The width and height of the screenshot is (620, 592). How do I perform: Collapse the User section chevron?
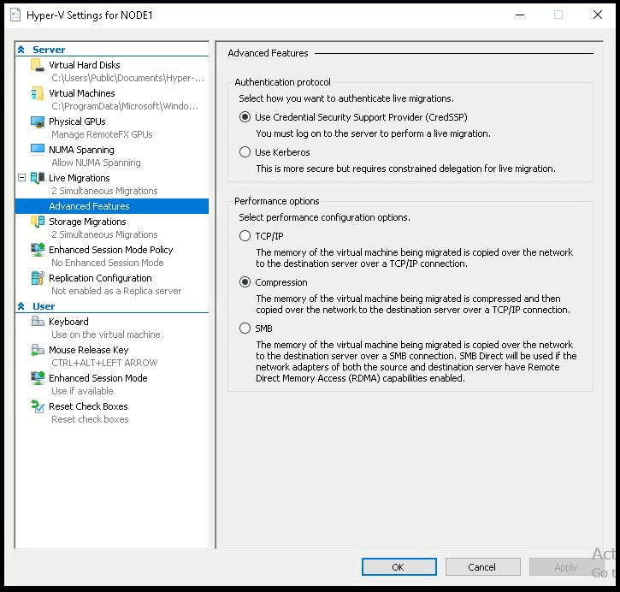[21, 306]
